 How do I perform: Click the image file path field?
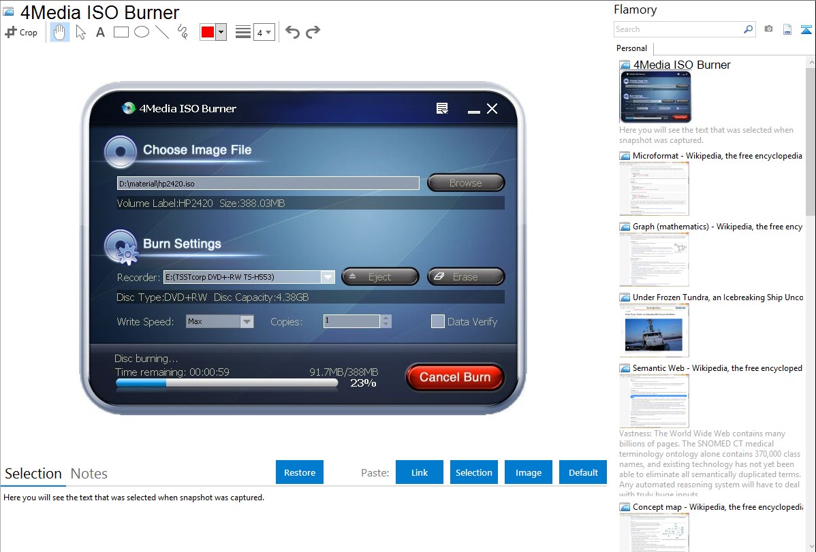(268, 183)
